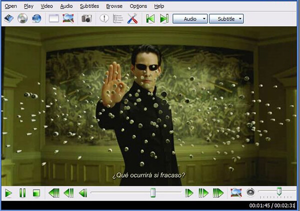Open the Audio menu in menu bar
Image resolution: width=300 pixels, height=211 pixels.
coord(66,6)
